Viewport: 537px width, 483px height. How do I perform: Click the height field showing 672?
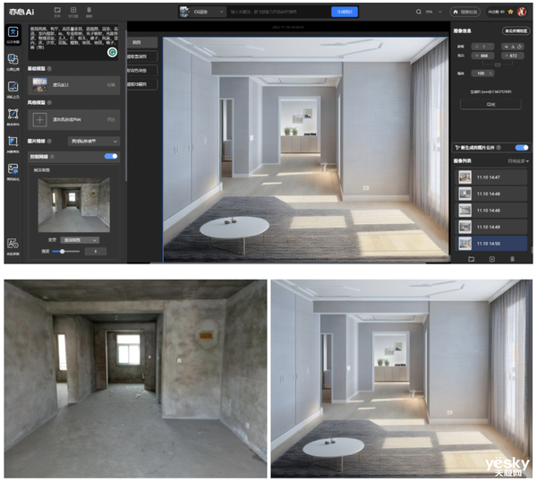click(x=512, y=56)
